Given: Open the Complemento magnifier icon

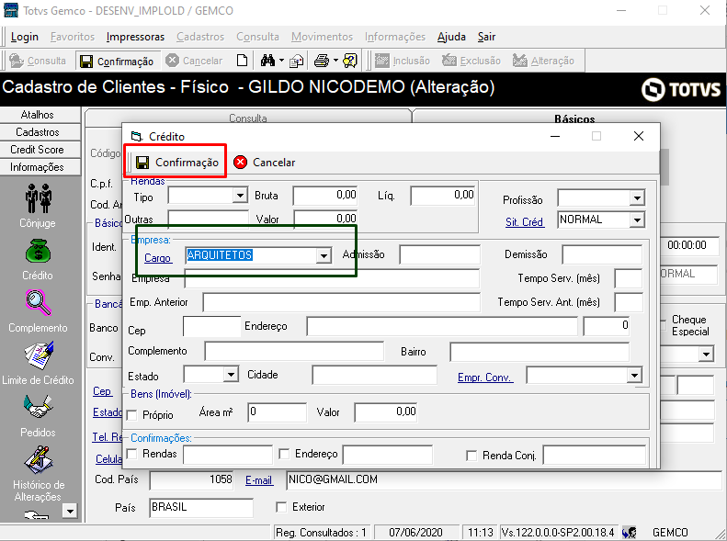Looking at the screenshot, I should [x=38, y=303].
